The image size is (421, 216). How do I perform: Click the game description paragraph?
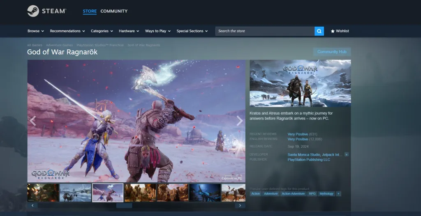coord(291,116)
